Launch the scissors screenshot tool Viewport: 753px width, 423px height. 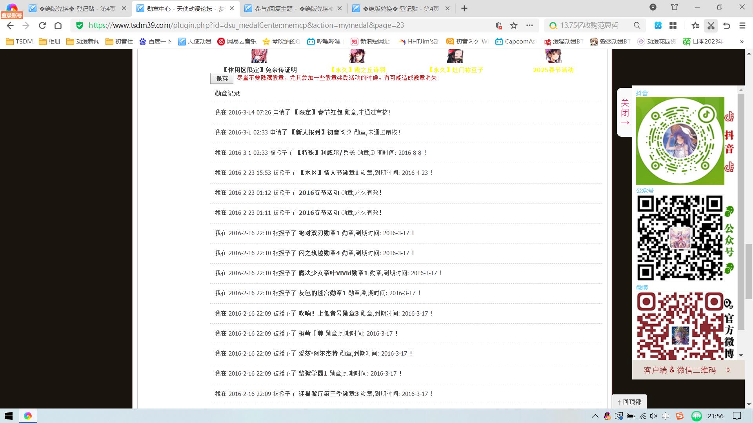(711, 25)
